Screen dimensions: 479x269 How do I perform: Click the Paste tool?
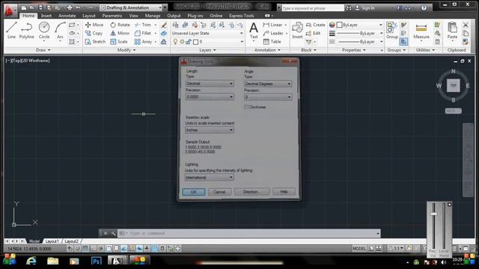(x=452, y=31)
